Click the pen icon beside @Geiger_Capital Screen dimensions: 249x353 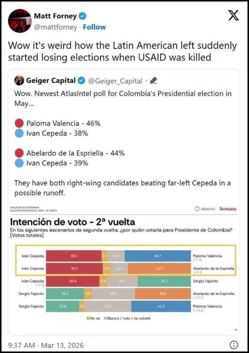tap(153, 81)
